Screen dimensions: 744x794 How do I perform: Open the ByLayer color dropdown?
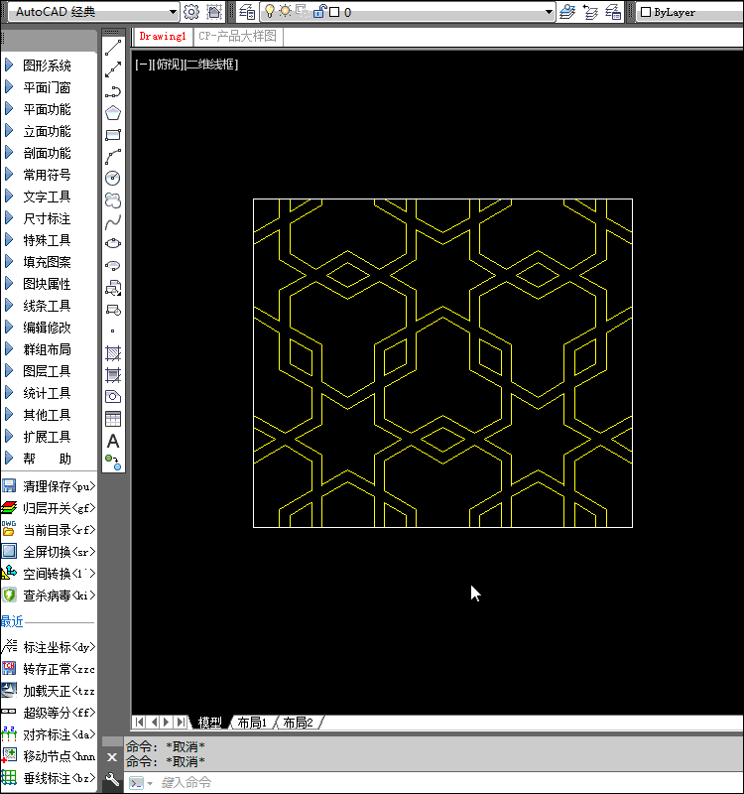point(691,12)
